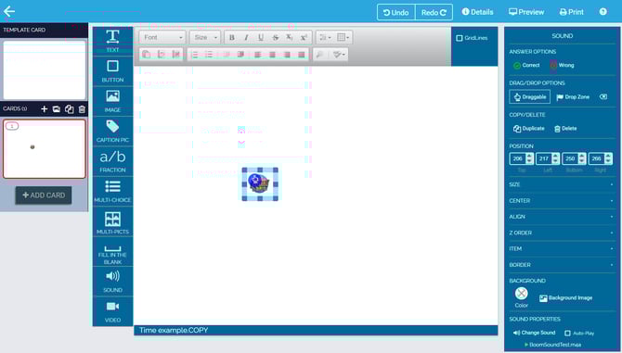The height and width of the screenshot is (353, 622).
Task: Choose the Fraction a/b tool
Action: pyautogui.click(x=112, y=161)
